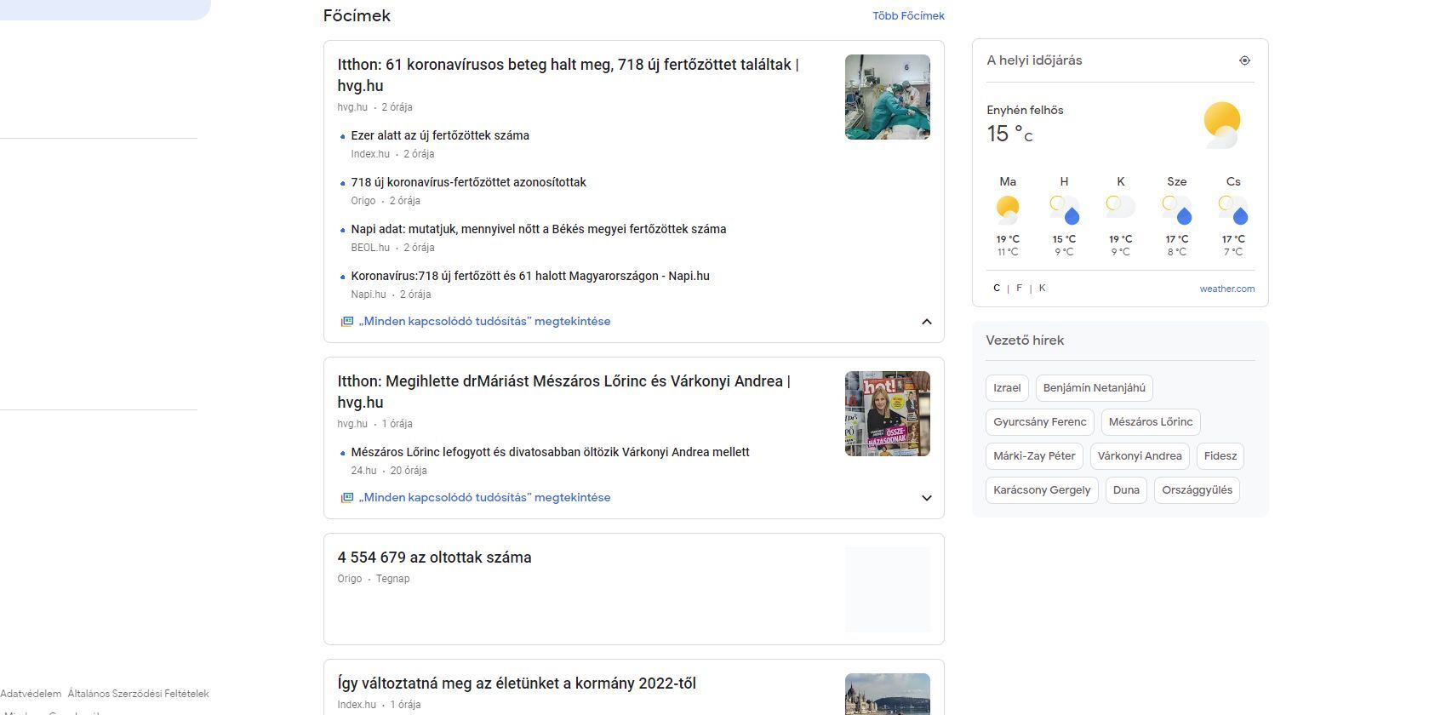The width and height of the screenshot is (1452, 715).
Task: Open the Adatvédelem footer link
Action: (31, 694)
